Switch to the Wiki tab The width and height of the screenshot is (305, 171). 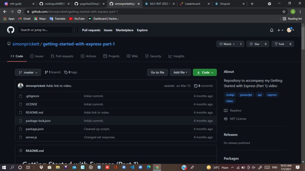[x=132, y=56]
